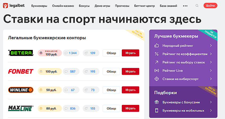The width and height of the screenshot is (225, 119).
Task: Click Играть for Fonbet
Action: 130,71
